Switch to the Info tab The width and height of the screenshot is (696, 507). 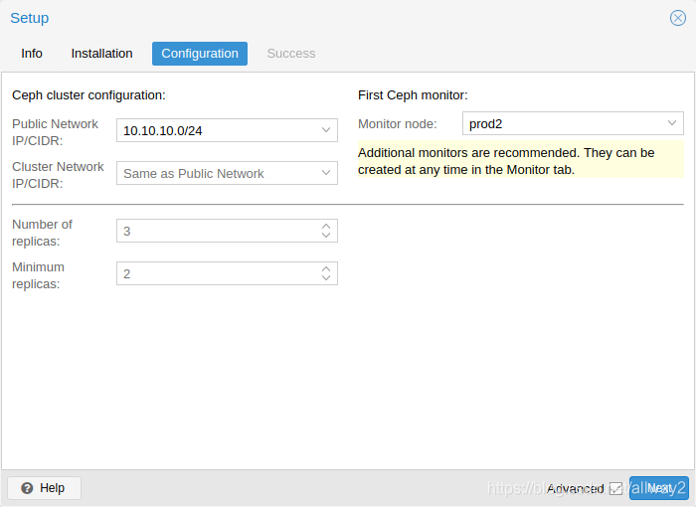point(32,54)
